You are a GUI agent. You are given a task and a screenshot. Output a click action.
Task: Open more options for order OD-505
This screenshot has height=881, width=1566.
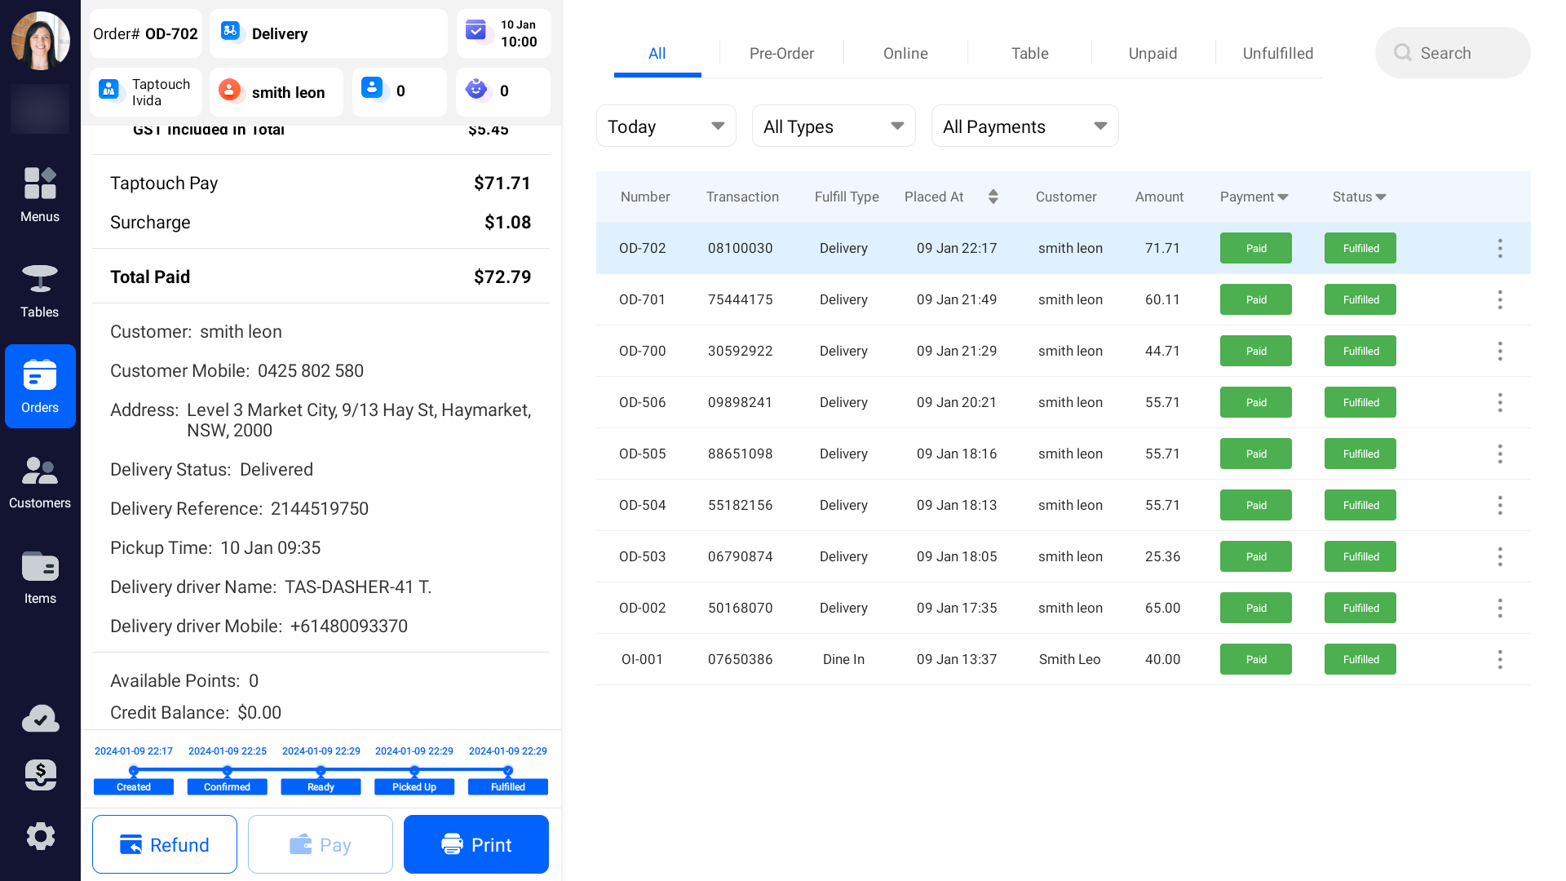click(x=1500, y=454)
